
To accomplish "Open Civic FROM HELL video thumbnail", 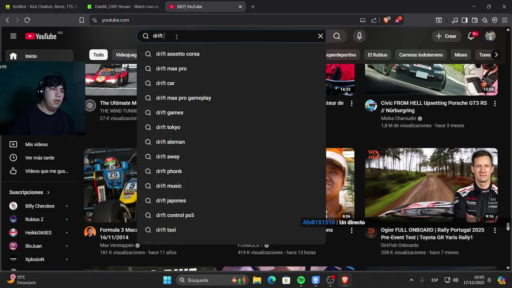I will 431,79.
